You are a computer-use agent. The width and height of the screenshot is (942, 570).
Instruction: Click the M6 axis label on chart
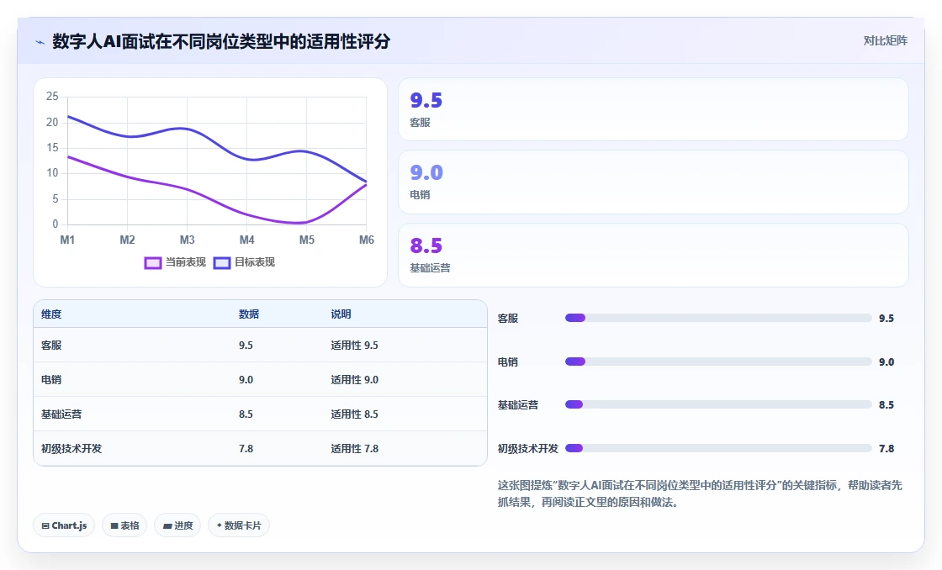(367, 240)
